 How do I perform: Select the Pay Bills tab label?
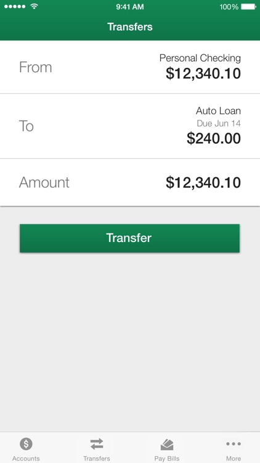click(x=167, y=458)
